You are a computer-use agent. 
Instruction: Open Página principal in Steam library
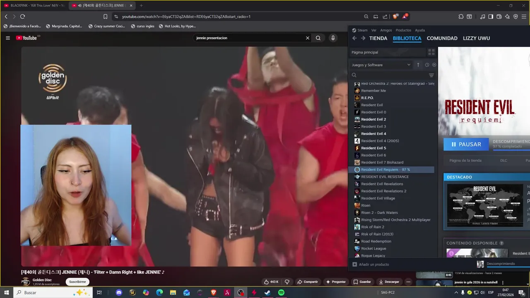pos(388,52)
